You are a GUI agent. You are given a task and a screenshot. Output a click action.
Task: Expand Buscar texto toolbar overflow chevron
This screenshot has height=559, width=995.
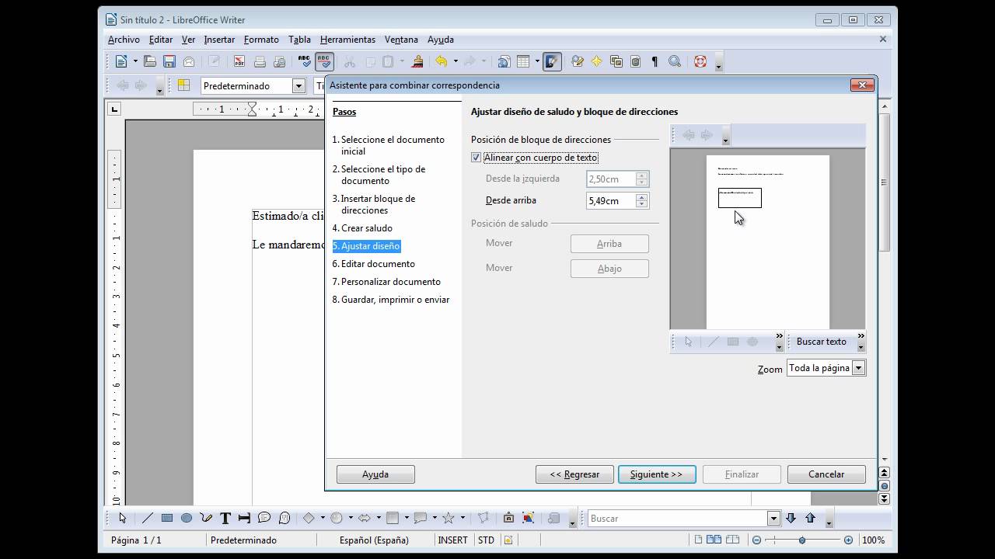[x=861, y=337]
